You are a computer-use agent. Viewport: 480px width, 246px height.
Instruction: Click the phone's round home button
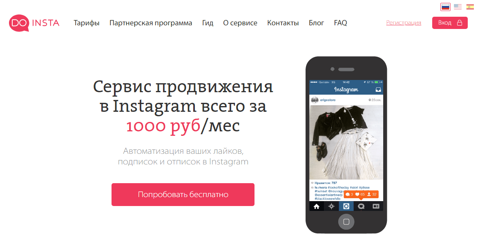tap(346, 222)
